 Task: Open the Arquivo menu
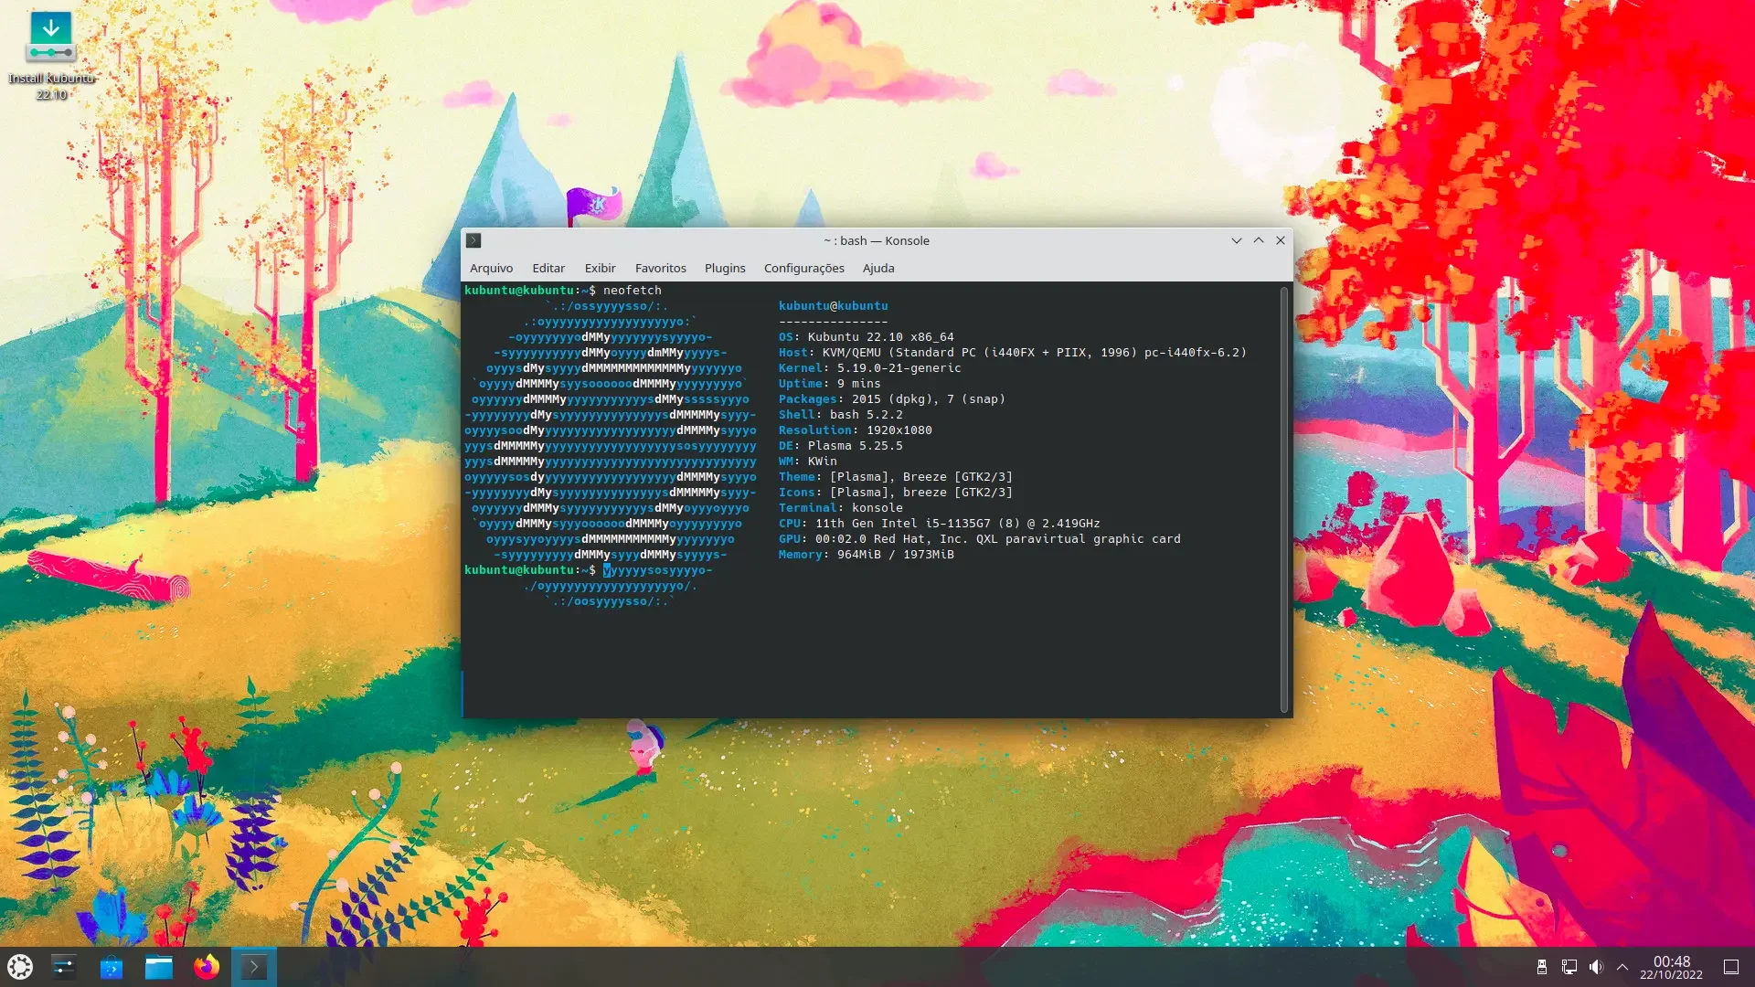491,268
